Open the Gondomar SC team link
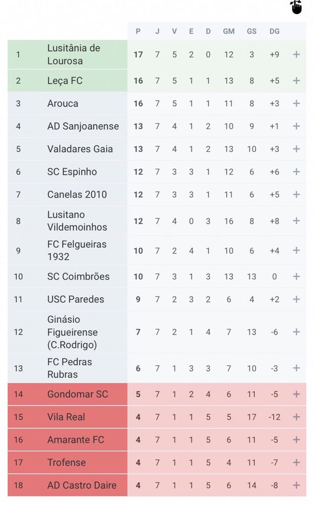The image size is (314, 505). [x=78, y=394]
